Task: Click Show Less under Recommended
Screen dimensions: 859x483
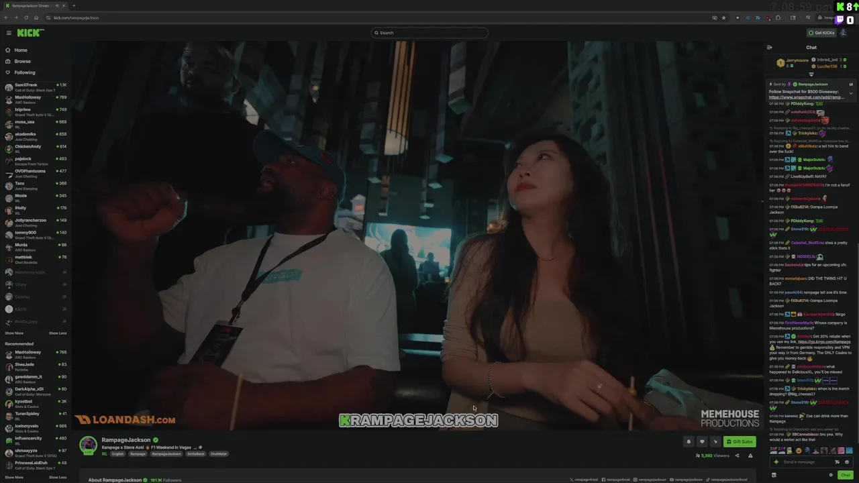Action: pos(58,478)
